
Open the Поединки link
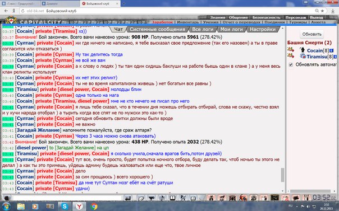coord(274,22)
